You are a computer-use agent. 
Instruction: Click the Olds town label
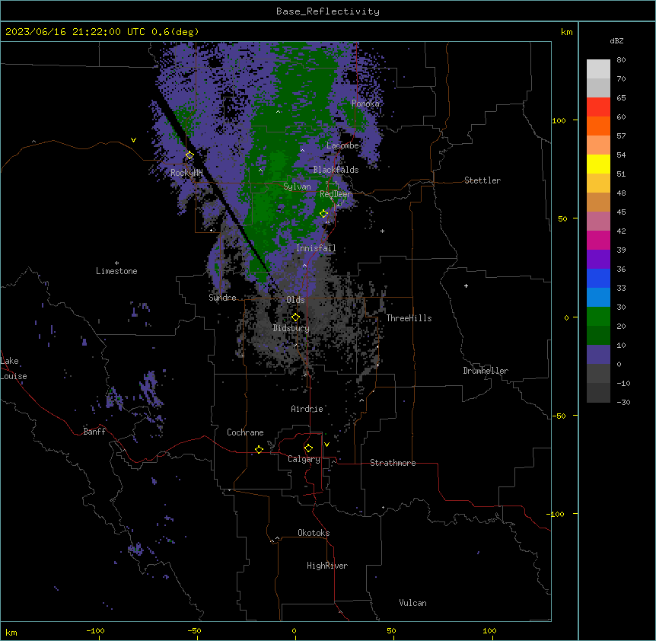coord(295,300)
